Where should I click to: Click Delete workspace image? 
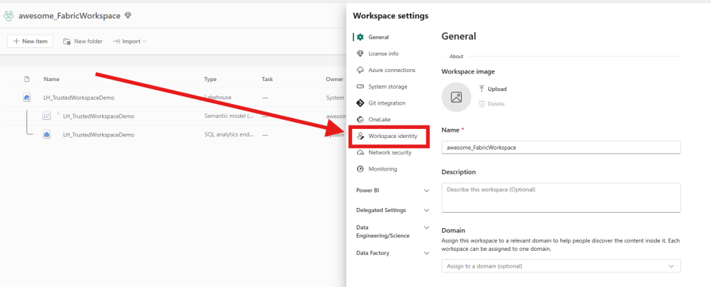[492, 104]
